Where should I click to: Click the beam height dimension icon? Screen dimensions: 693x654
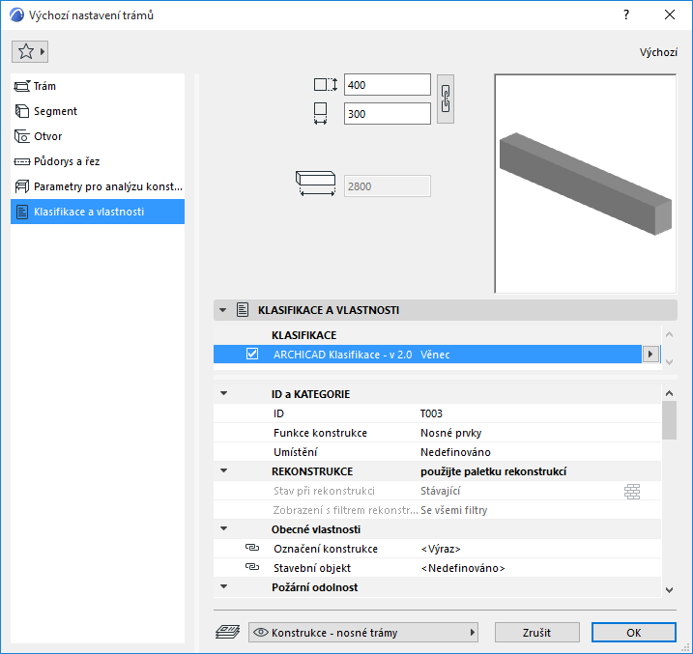click(x=326, y=84)
